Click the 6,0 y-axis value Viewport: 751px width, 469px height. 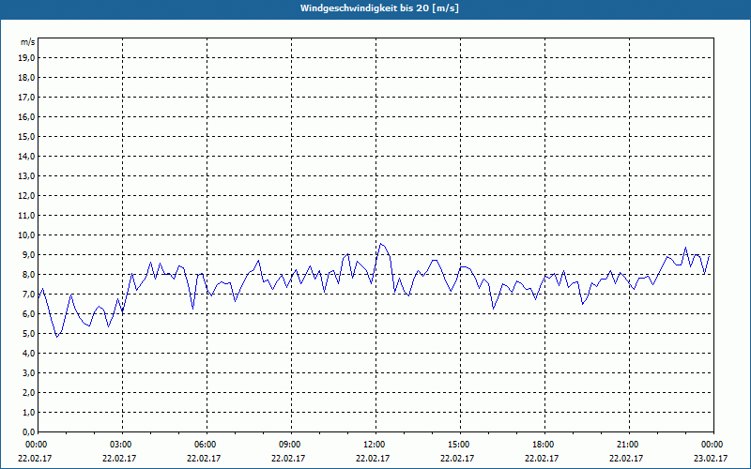pos(29,314)
